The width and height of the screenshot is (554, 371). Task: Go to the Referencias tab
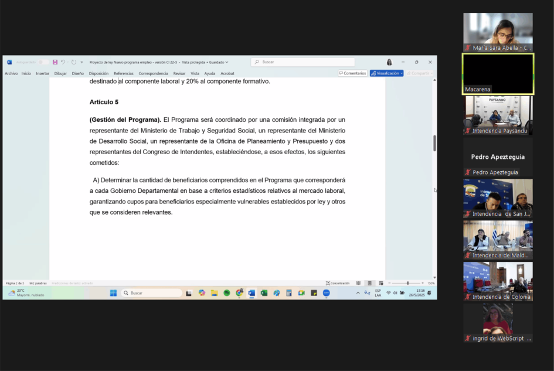tap(124, 73)
